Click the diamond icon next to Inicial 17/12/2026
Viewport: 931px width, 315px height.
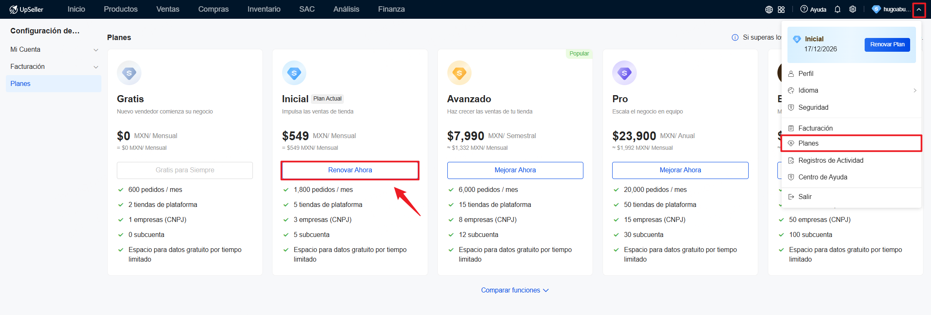[x=797, y=39]
